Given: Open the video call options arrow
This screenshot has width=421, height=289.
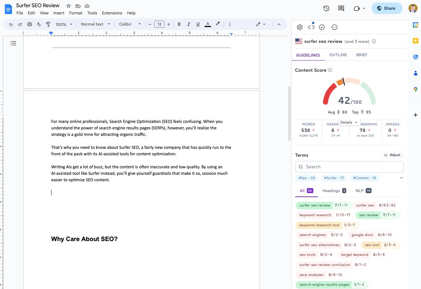Looking at the screenshot, I should point(364,9).
